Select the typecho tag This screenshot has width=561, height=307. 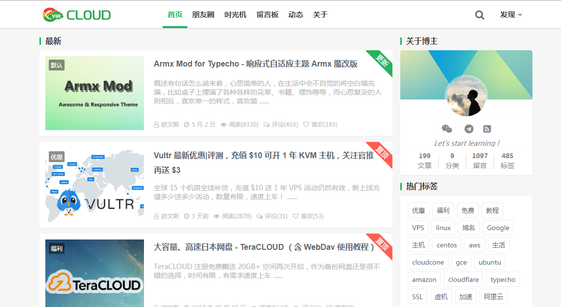pyautogui.click(x=503, y=279)
